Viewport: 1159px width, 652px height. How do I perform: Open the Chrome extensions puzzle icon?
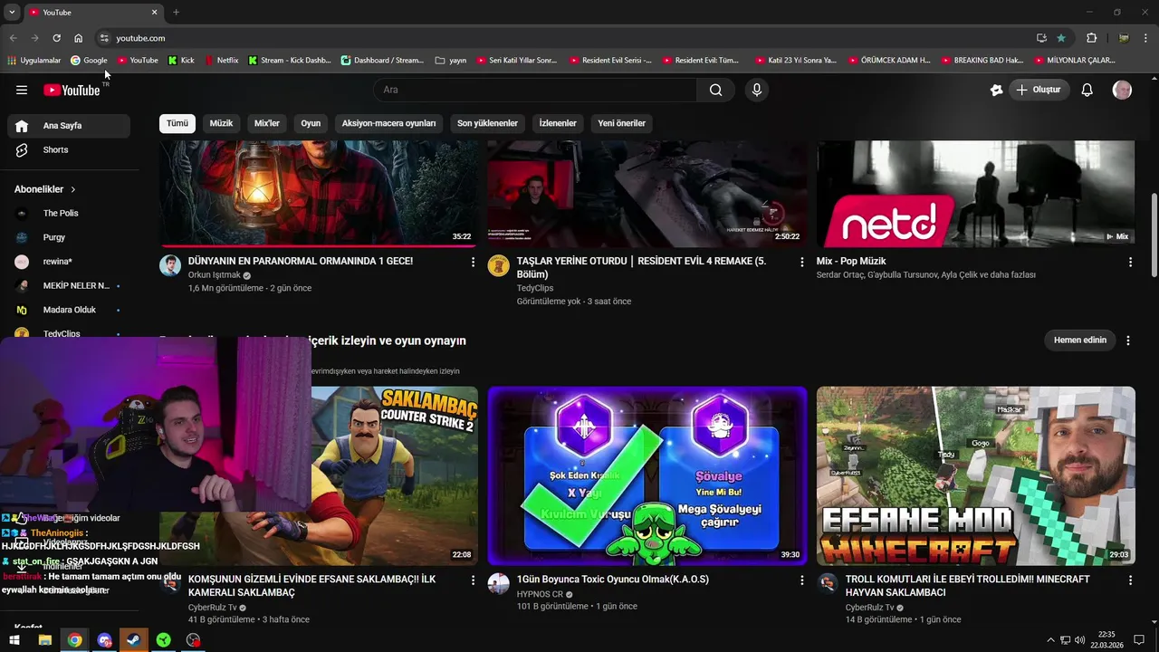coord(1092,38)
